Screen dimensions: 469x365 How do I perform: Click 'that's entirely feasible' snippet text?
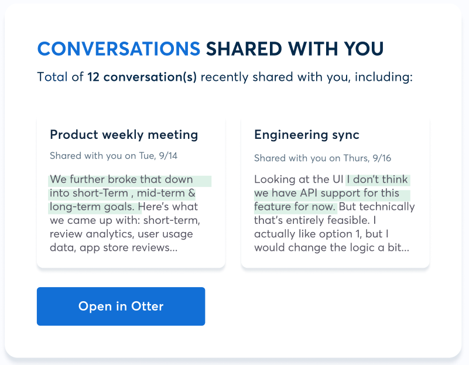(x=309, y=220)
